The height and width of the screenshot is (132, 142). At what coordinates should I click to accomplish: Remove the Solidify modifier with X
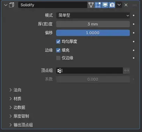pyautogui.click(x=126, y=5)
